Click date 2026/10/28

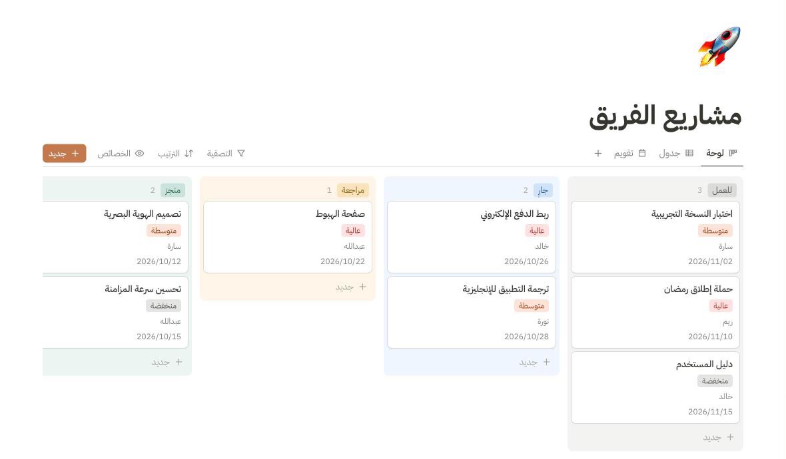point(526,337)
